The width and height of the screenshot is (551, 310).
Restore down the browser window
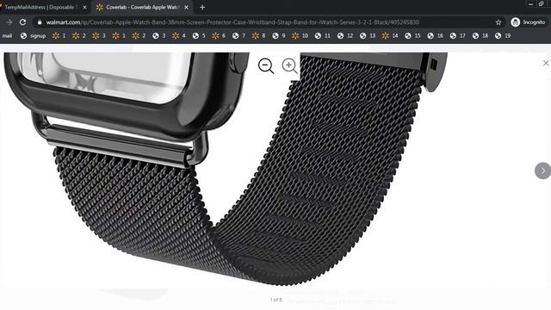tap(542, 3)
